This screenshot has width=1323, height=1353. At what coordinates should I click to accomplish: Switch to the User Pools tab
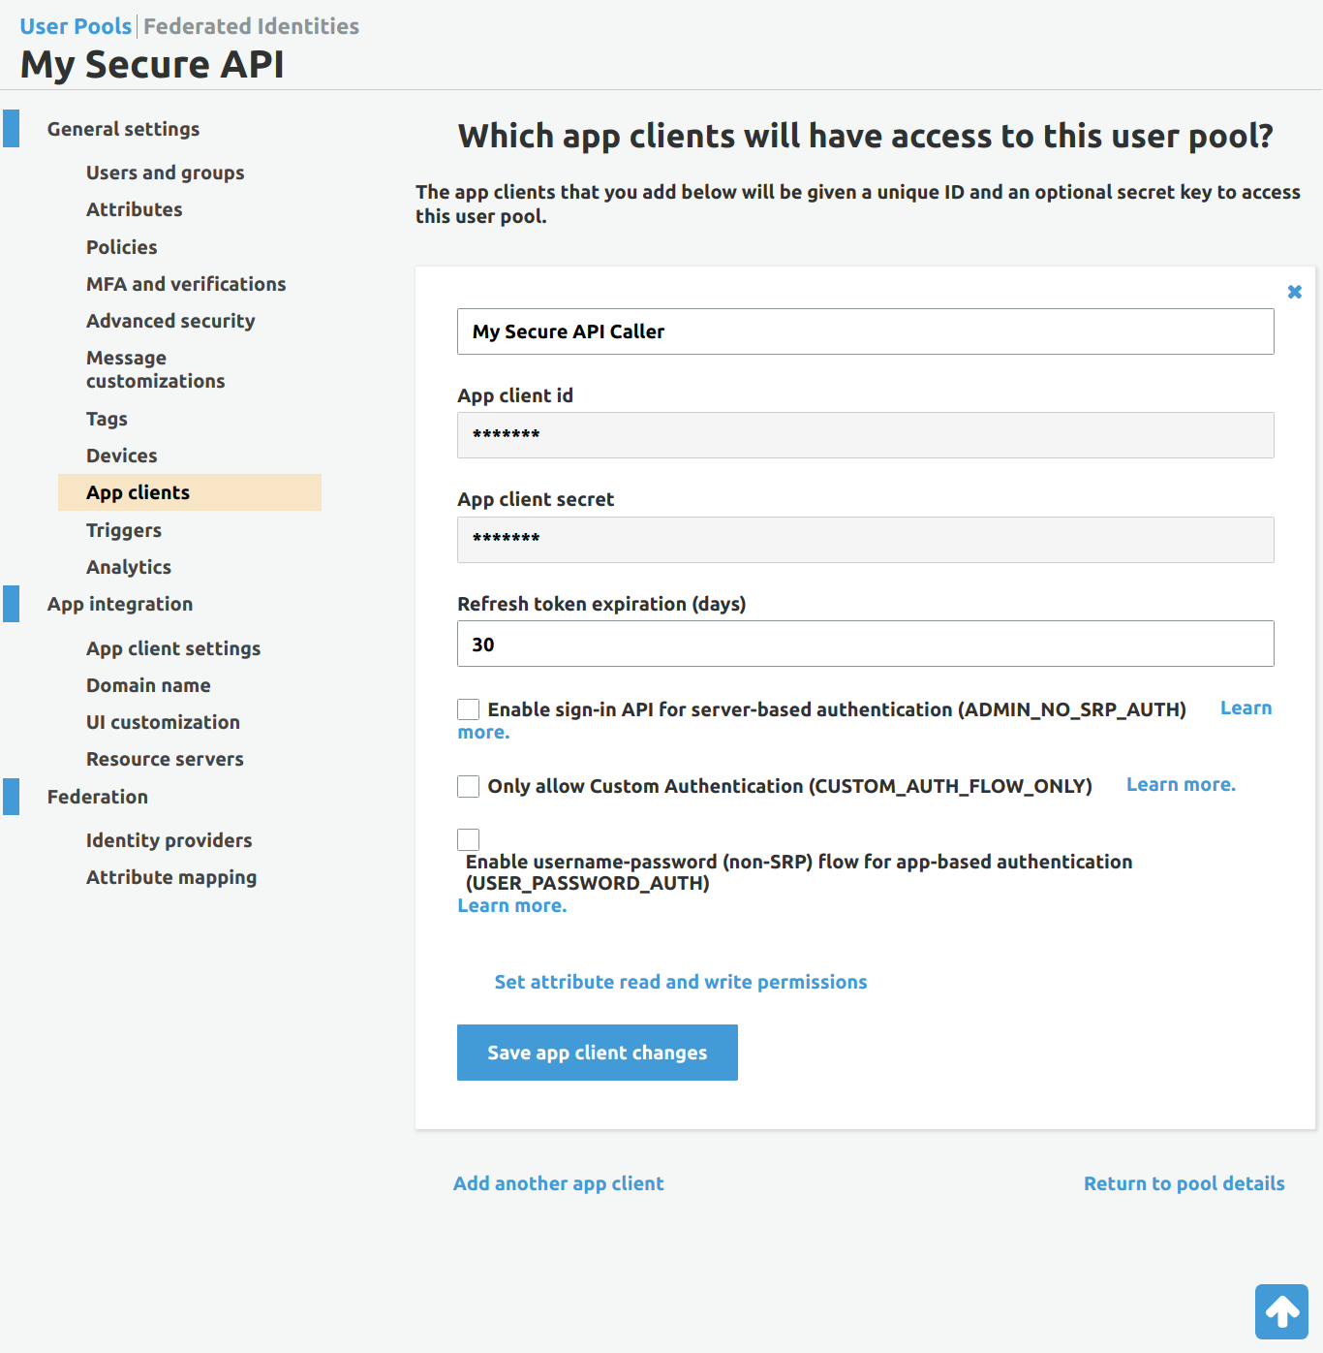[75, 26]
